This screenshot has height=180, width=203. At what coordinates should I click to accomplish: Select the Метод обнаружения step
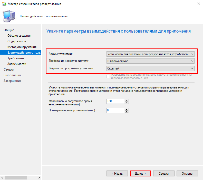pos(22,47)
